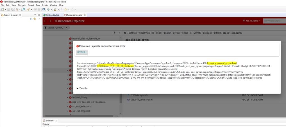Go to home in breadcrumb path
The height and width of the screenshot is (127, 286).
click(125, 33)
